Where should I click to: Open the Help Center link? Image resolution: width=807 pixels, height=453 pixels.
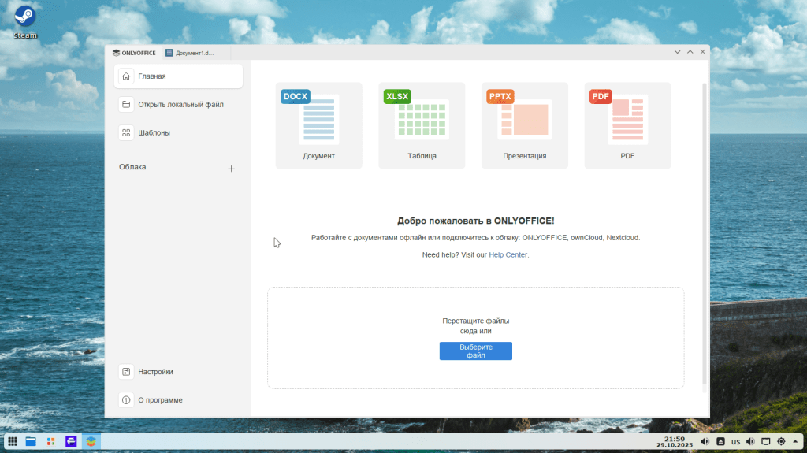[508, 255]
